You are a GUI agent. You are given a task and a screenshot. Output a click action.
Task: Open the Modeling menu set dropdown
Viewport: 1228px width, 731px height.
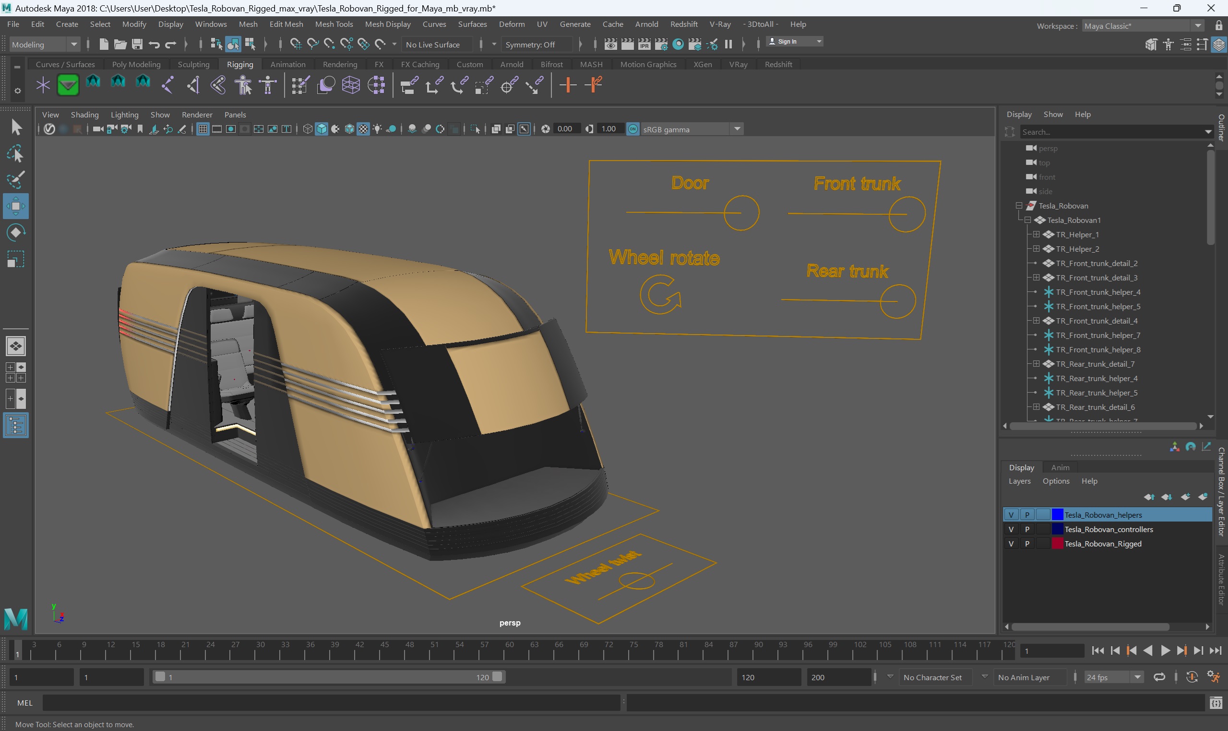[x=44, y=44]
